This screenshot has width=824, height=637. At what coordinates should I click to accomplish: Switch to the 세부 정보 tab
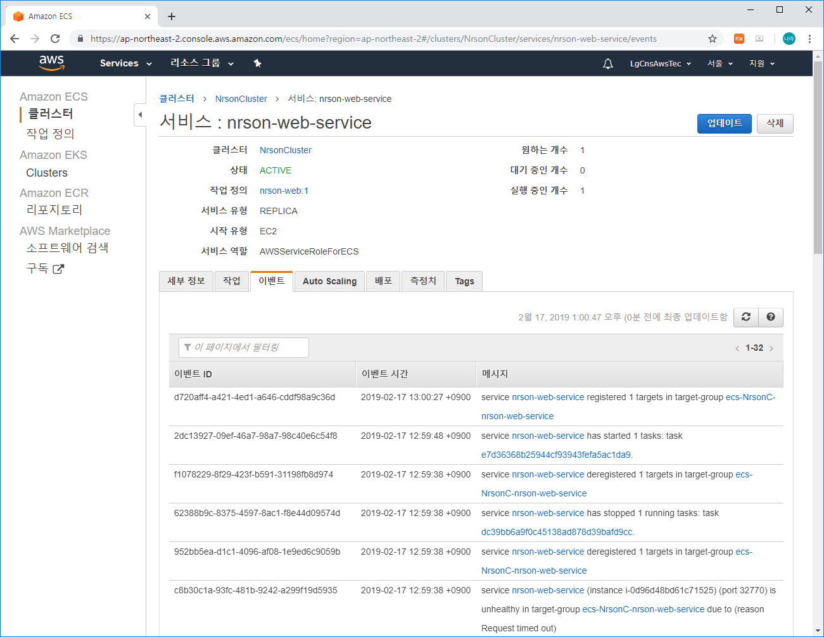tap(186, 281)
